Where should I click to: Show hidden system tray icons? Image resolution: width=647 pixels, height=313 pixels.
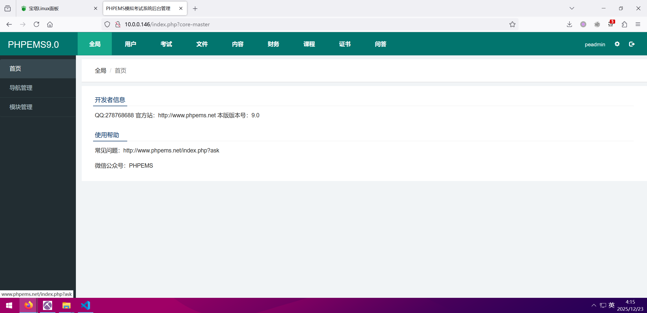(x=594, y=305)
